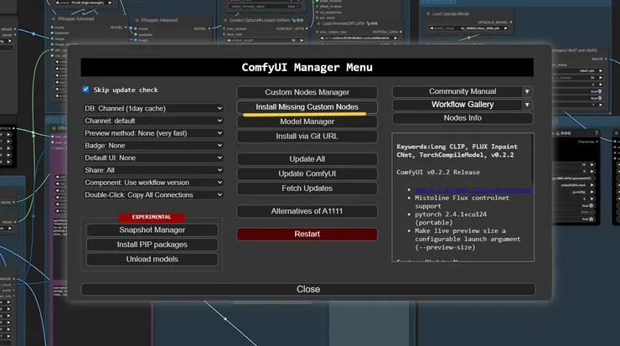The width and height of the screenshot is (620, 346).
Task: Click the Fetch Updates button
Action: point(307,188)
